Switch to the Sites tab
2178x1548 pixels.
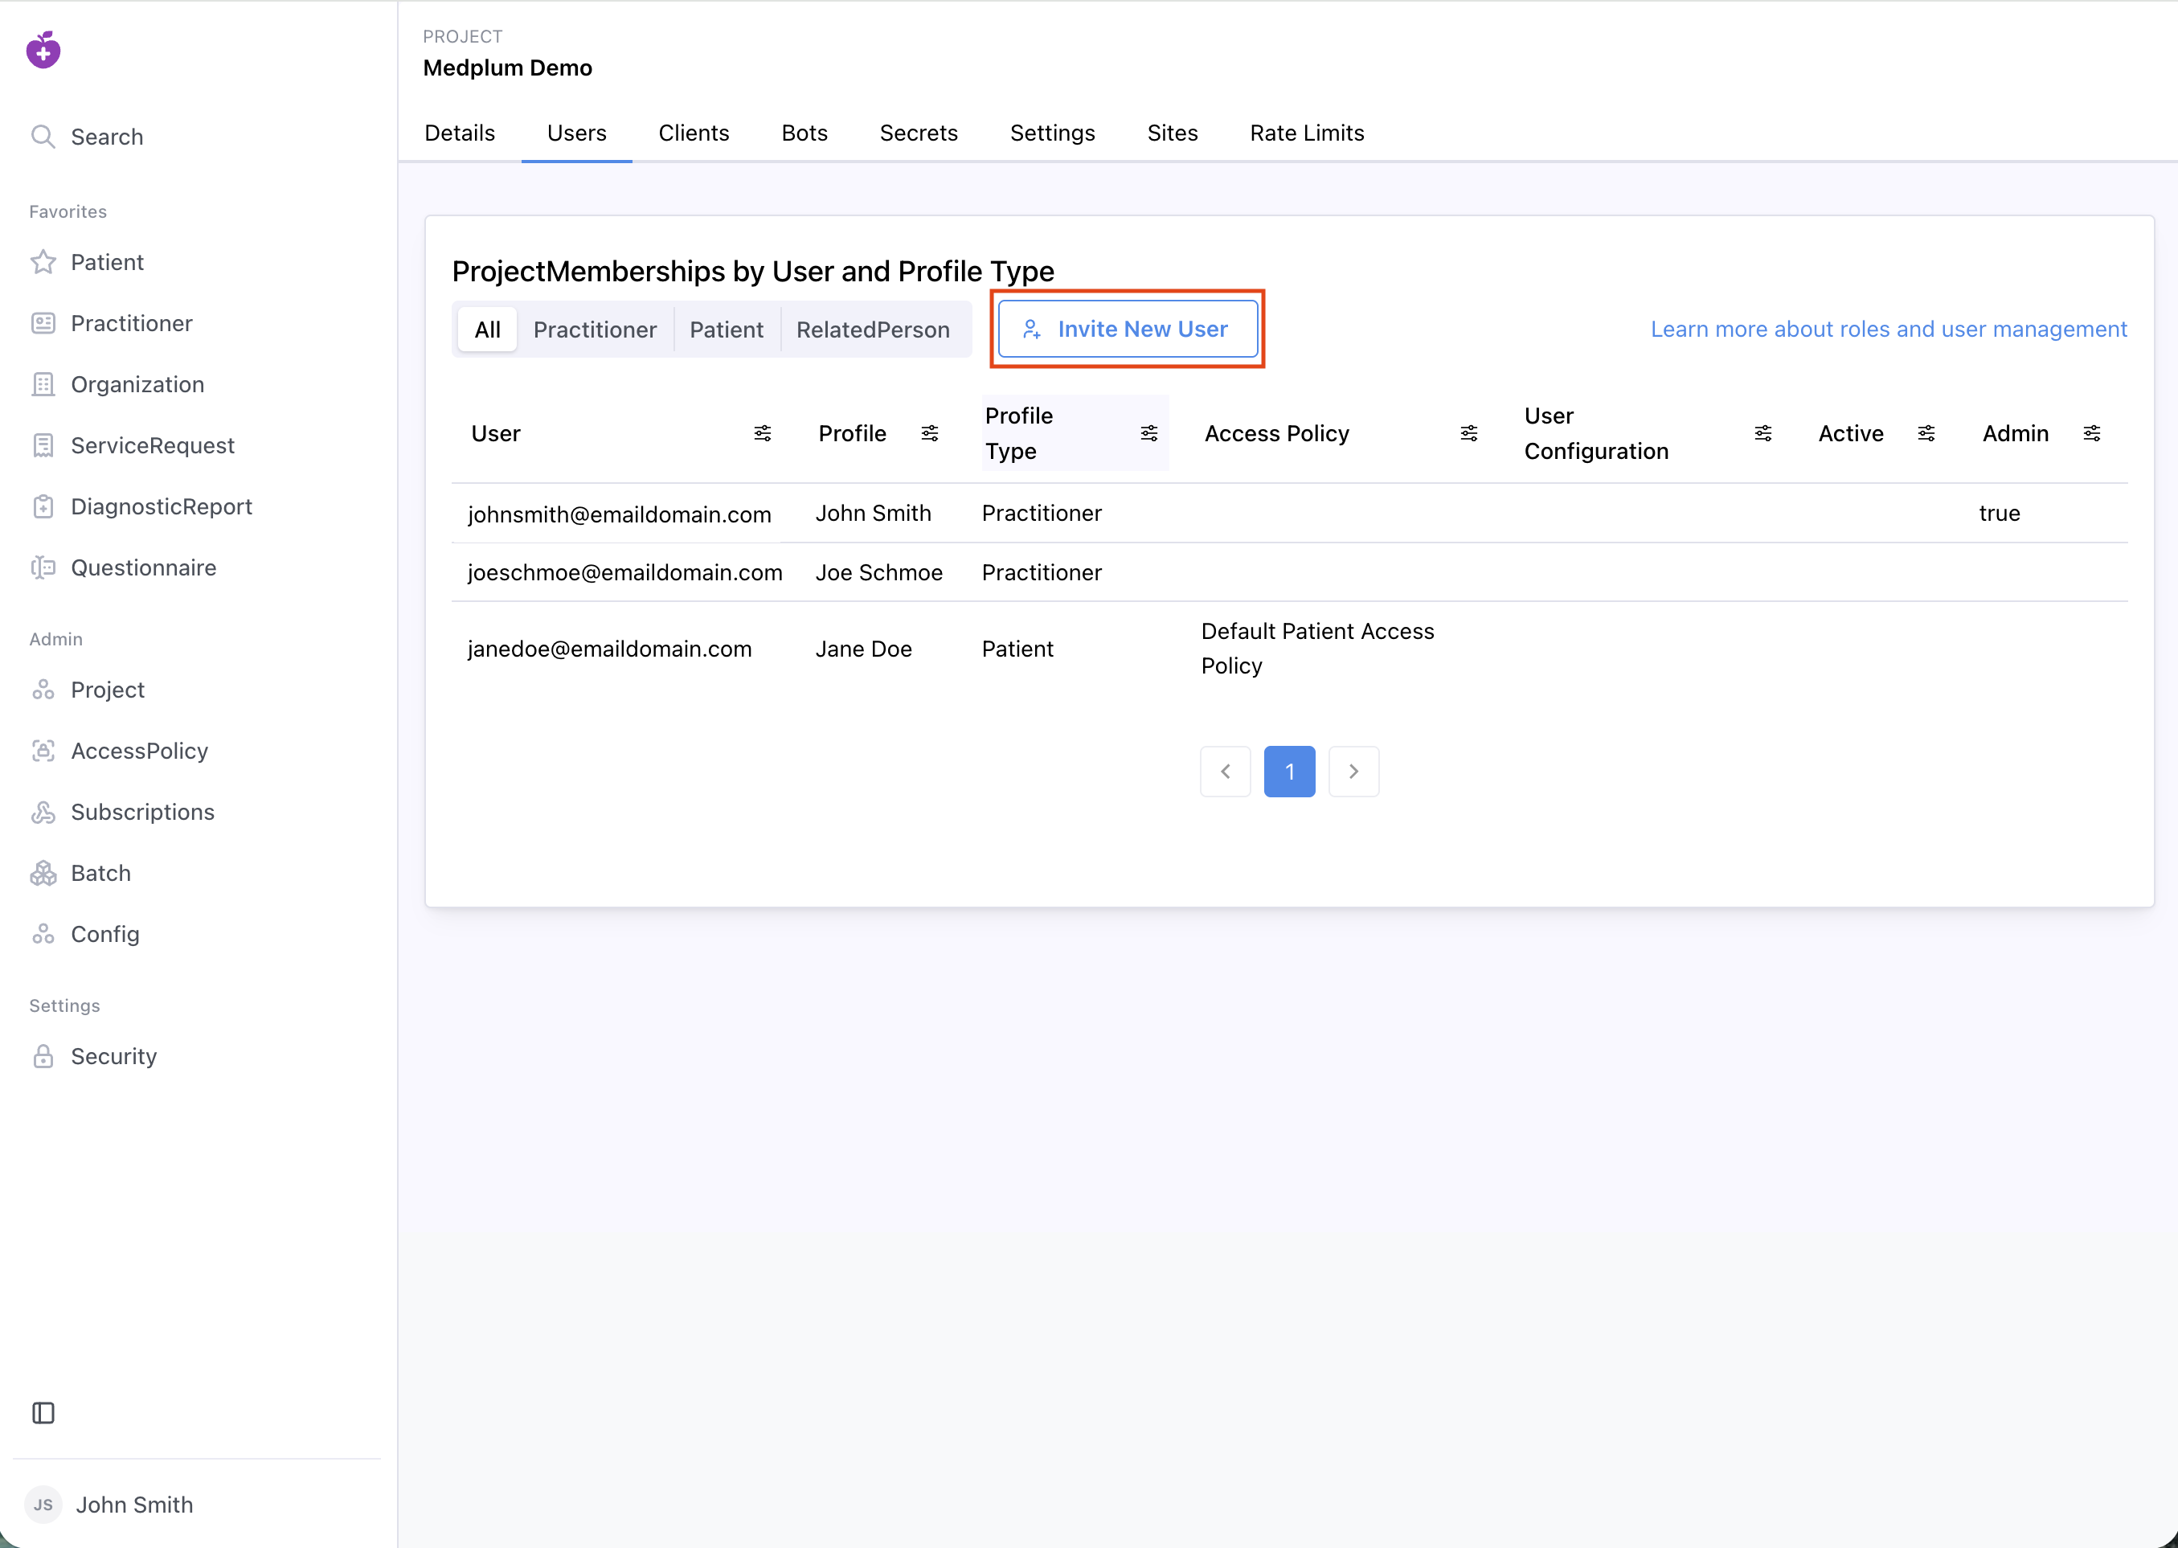click(1173, 133)
